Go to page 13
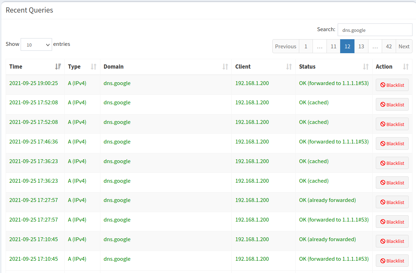Image resolution: width=416 pixels, height=273 pixels. [x=361, y=46]
